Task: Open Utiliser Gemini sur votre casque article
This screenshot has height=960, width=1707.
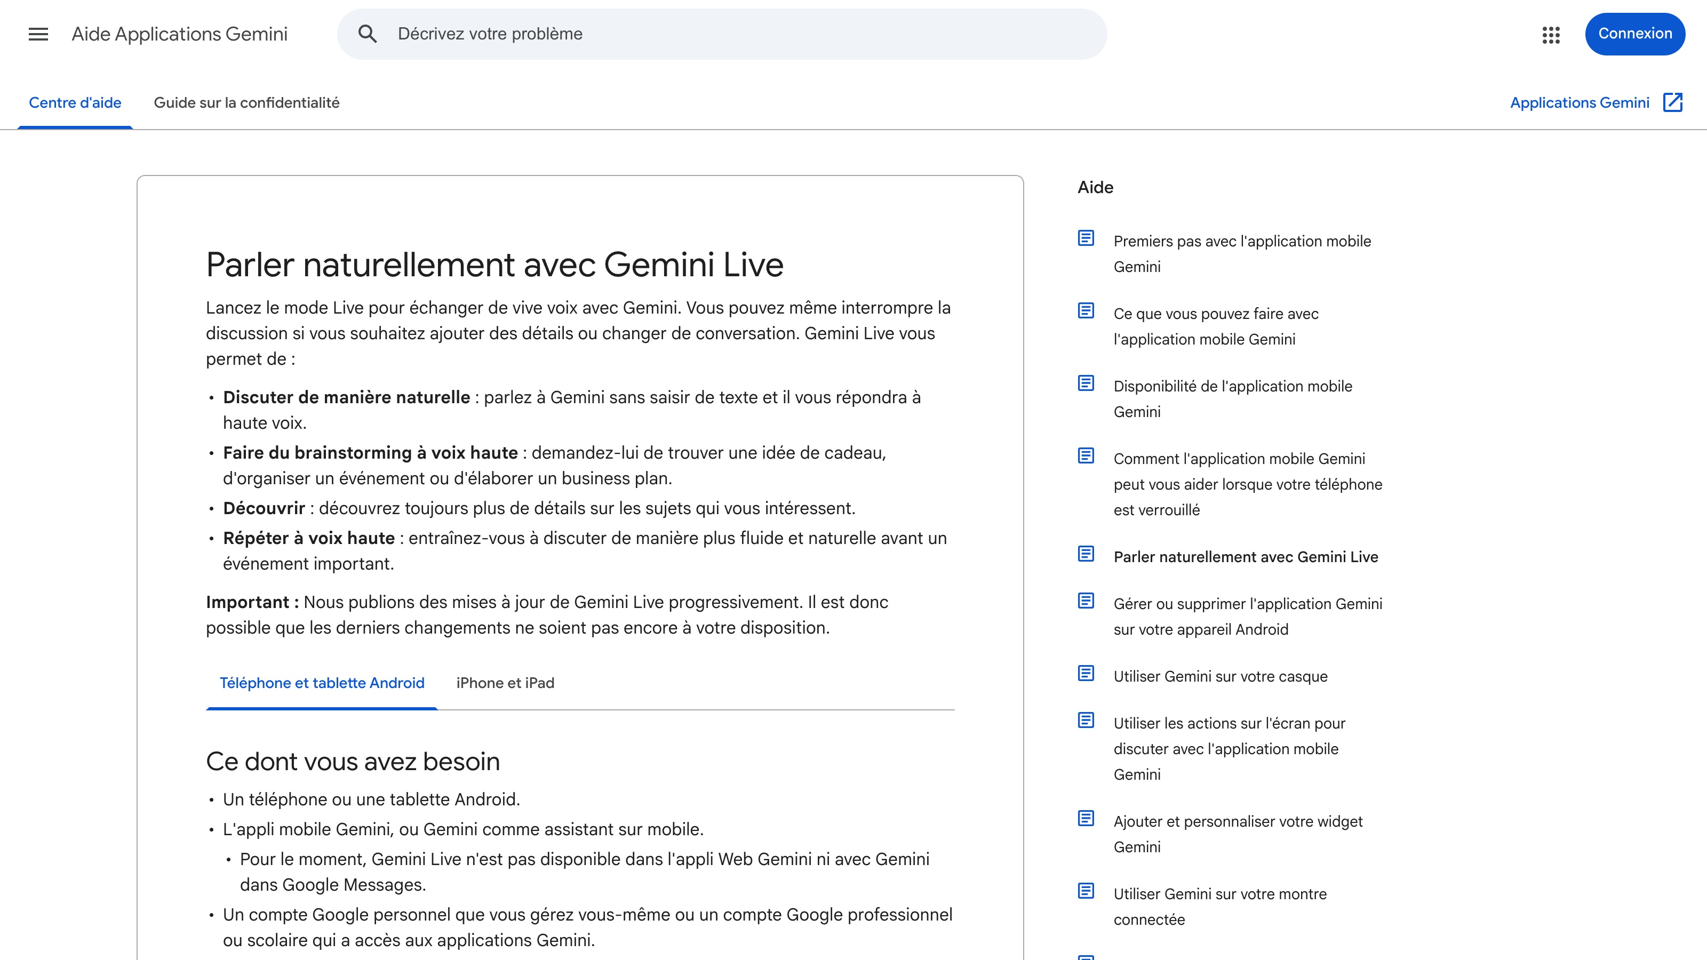Action: point(1220,676)
